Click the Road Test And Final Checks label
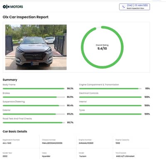This screenshot has height=159, width=166. tap(17, 119)
